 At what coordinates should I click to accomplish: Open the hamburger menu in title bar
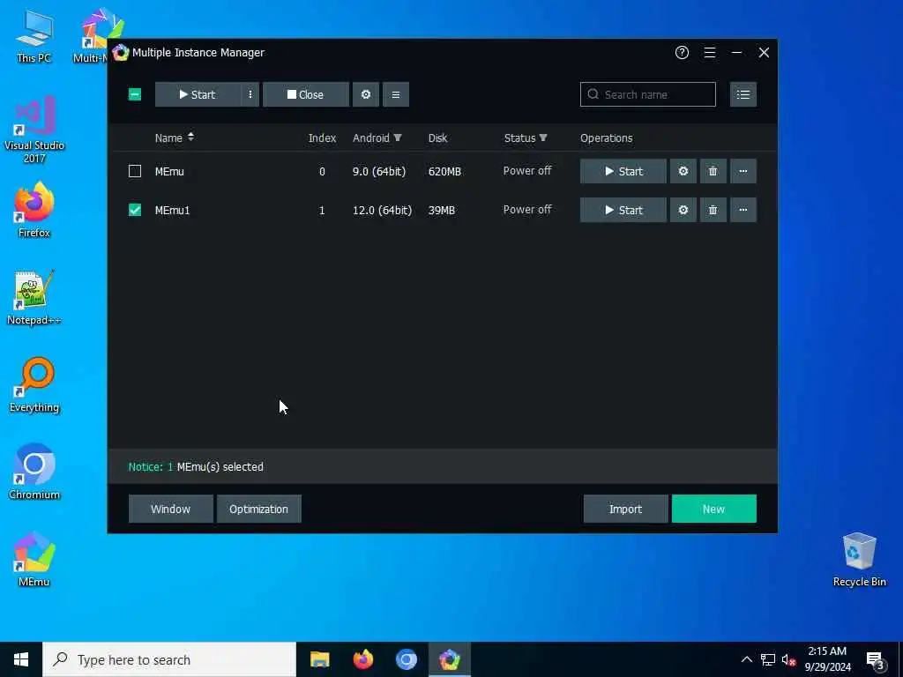point(710,52)
